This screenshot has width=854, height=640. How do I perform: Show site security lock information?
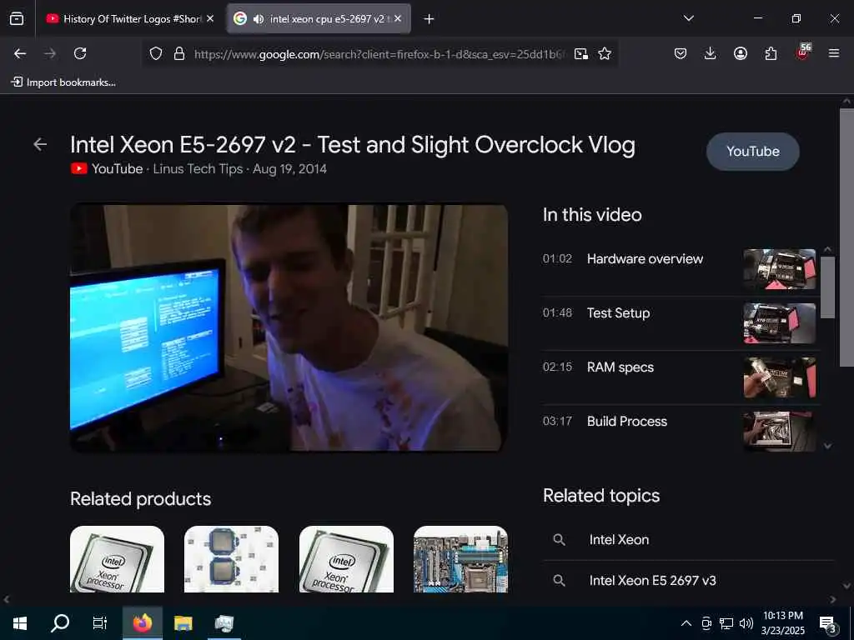[x=179, y=53]
